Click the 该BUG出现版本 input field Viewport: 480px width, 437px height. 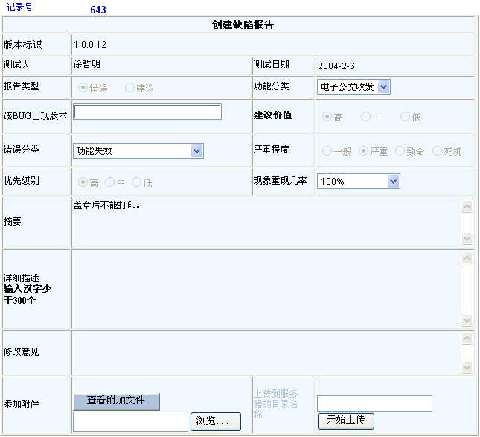pos(147,112)
